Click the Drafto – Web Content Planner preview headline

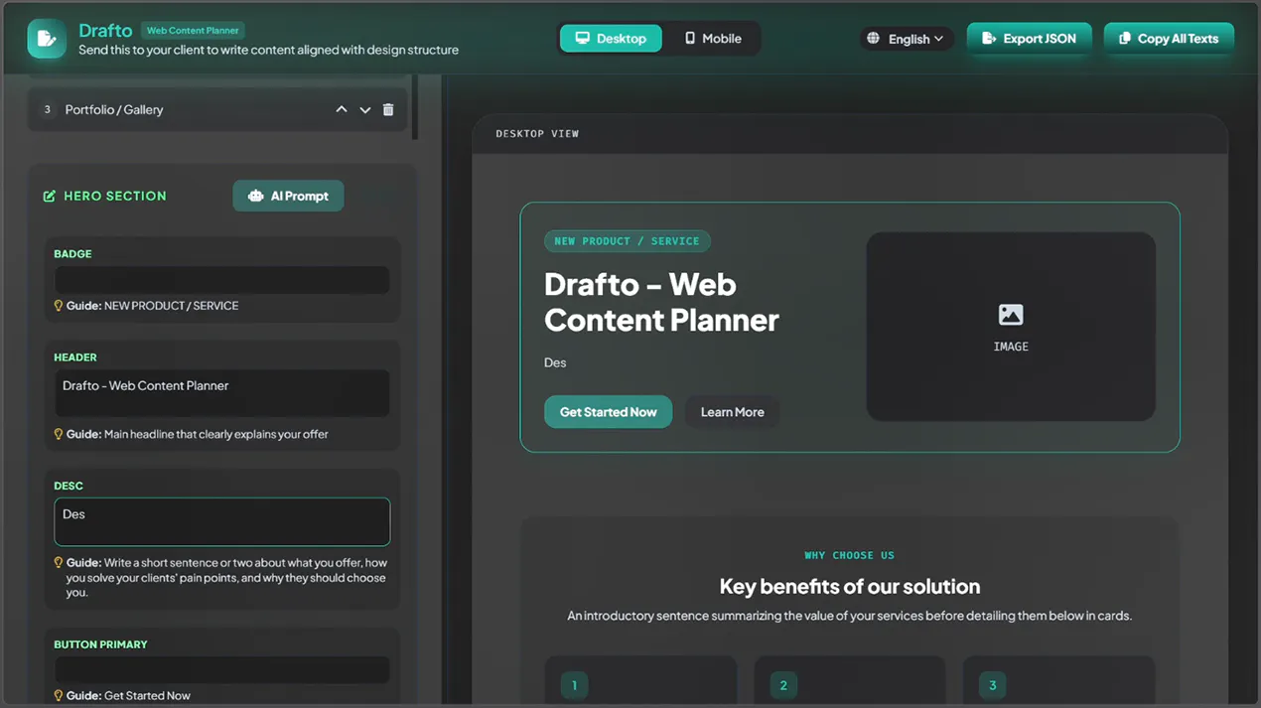(661, 302)
